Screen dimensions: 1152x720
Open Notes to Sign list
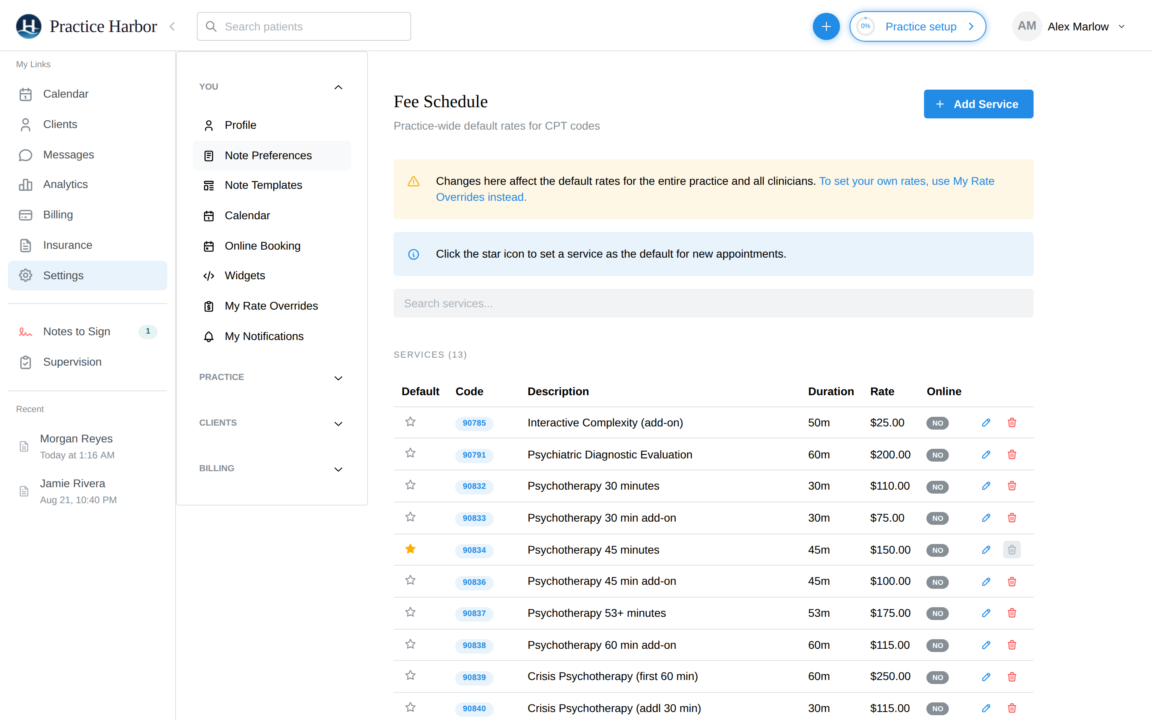(88, 332)
